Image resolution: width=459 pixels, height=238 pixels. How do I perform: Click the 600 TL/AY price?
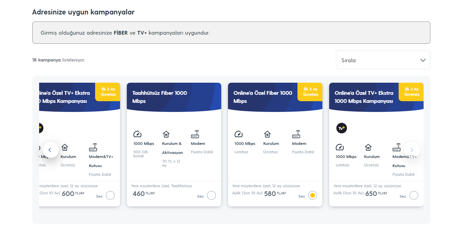point(73,194)
